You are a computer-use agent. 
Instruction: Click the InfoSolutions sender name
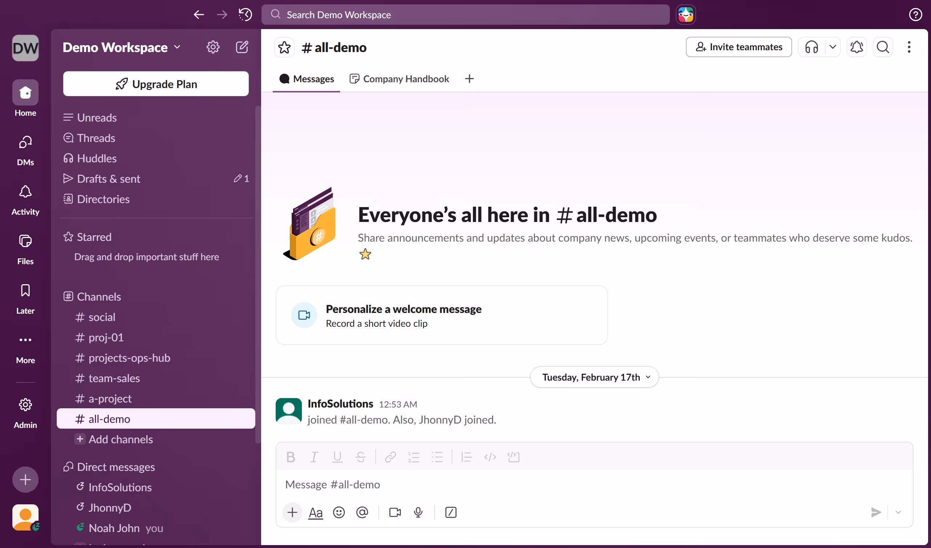[x=340, y=404]
